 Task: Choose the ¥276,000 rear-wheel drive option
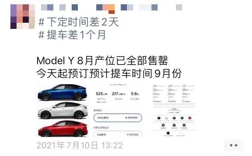pyautogui.click(x=118, y=118)
